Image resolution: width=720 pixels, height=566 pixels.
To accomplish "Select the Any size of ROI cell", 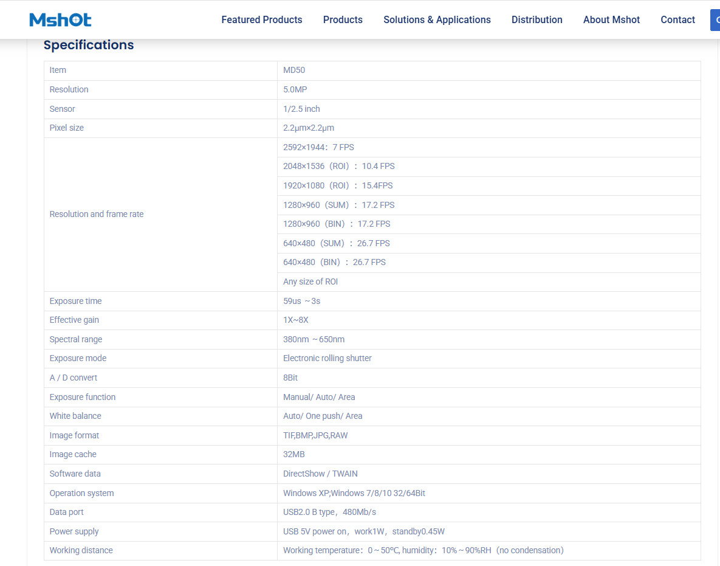I will 489,281.
